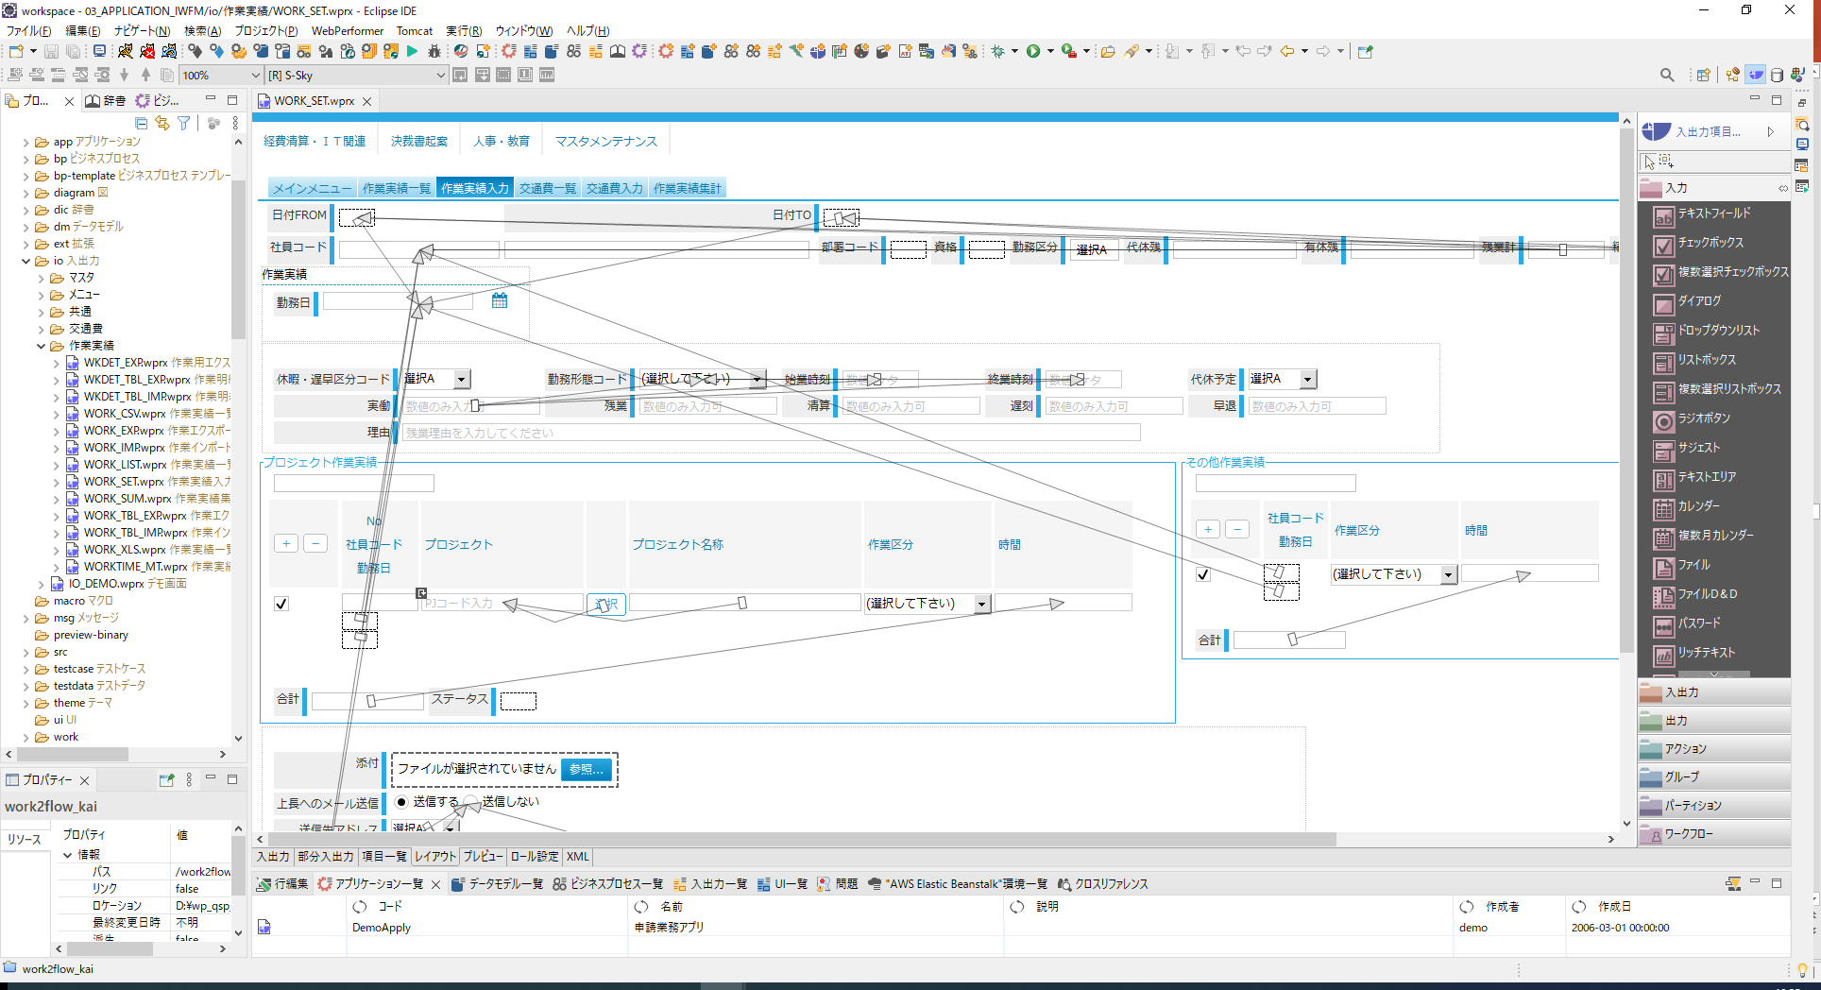This screenshot has width=1821, height=990.
Task: Open the 勤務形態コード dropdown
Action: pyautogui.click(x=757, y=379)
